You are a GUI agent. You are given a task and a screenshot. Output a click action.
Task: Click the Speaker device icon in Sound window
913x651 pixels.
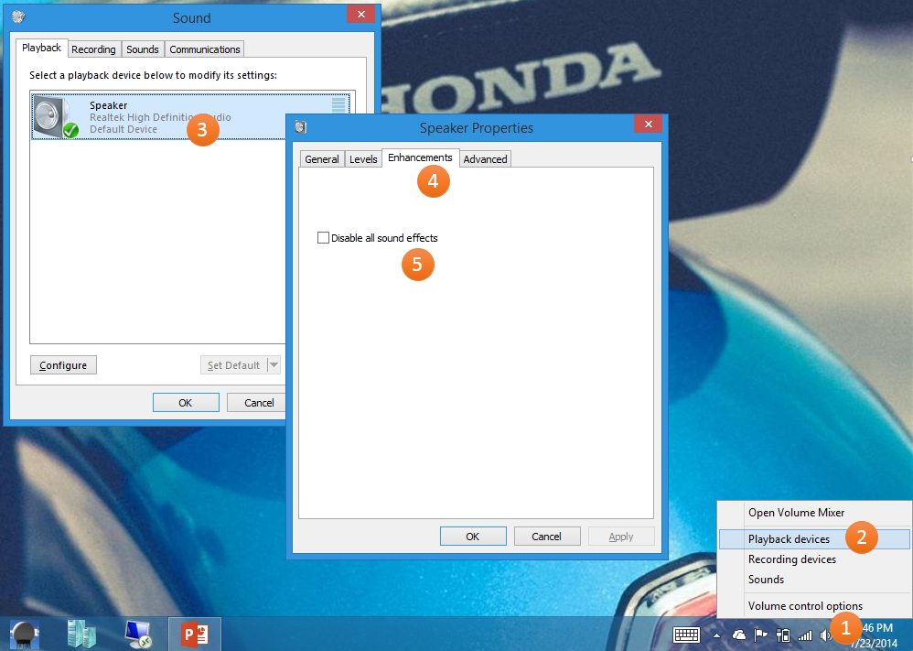coord(56,117)
